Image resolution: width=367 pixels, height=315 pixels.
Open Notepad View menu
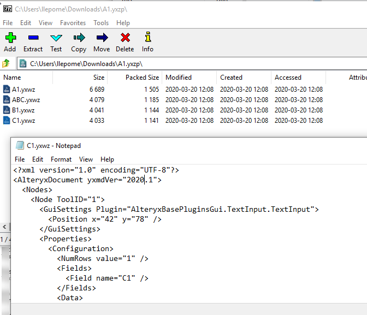pyautogui.click(x=86, y=159)
